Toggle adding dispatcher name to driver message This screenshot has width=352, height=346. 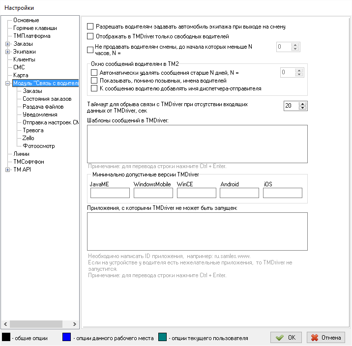[95, 88]
